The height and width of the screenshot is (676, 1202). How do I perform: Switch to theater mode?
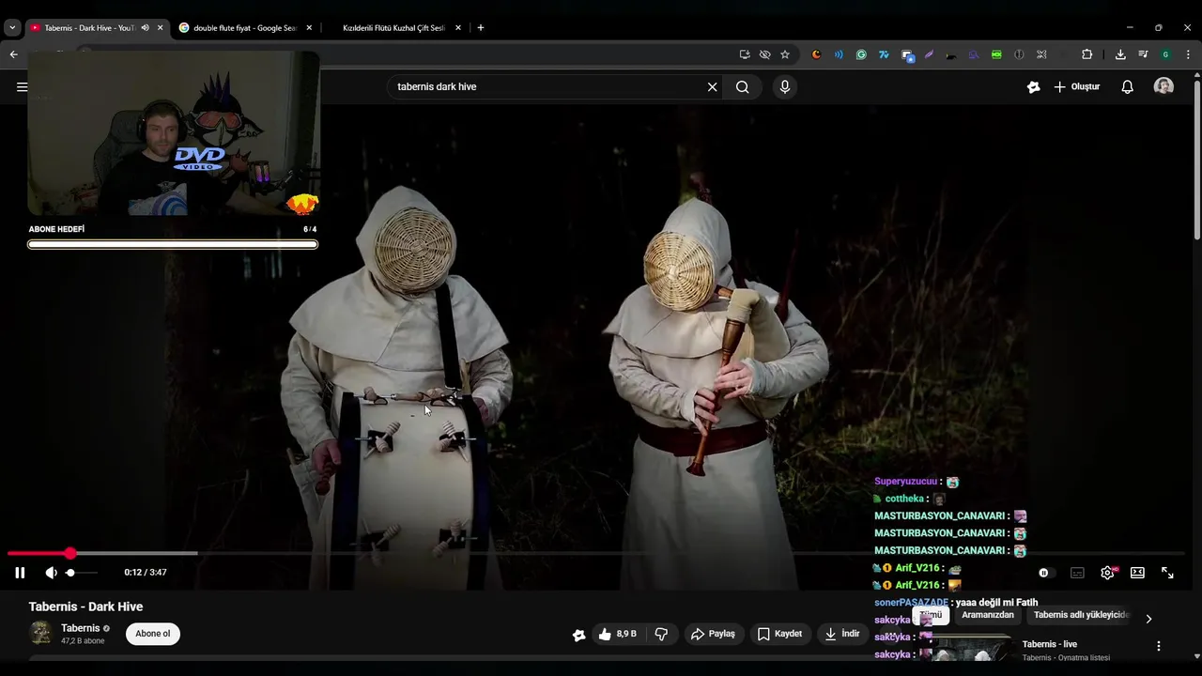point(1137,573)
